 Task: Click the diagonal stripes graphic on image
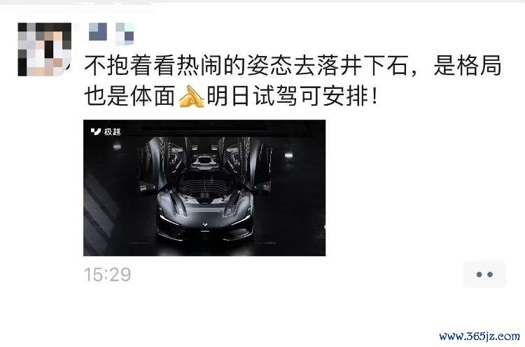[100, 213]
